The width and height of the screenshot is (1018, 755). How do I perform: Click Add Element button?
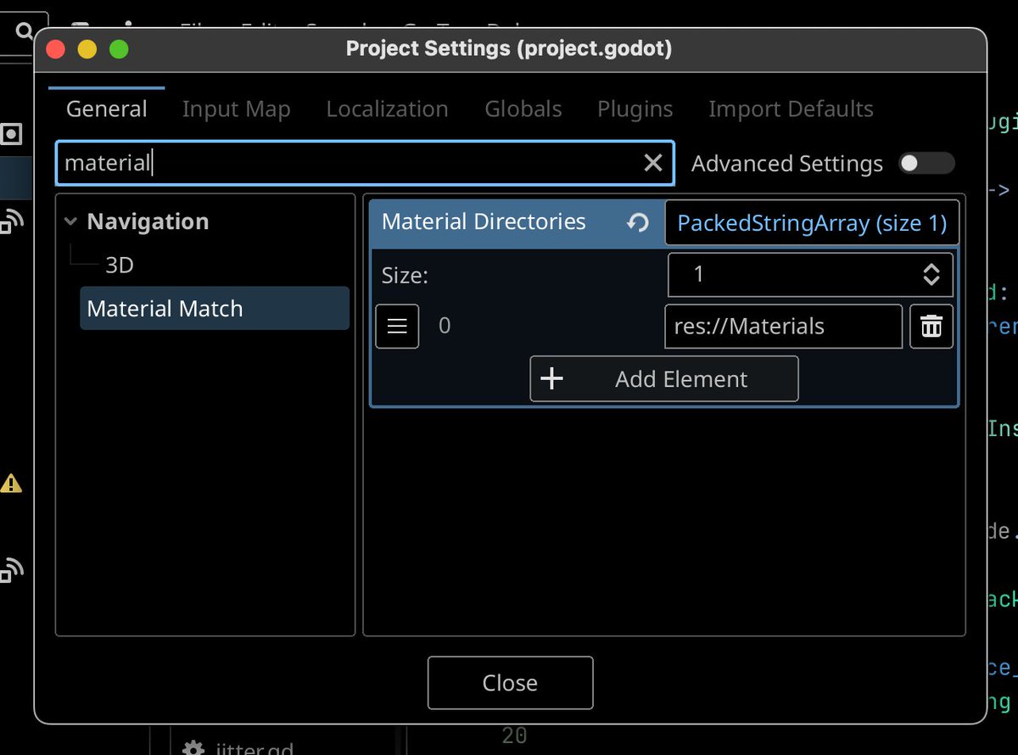click(664, 378)
